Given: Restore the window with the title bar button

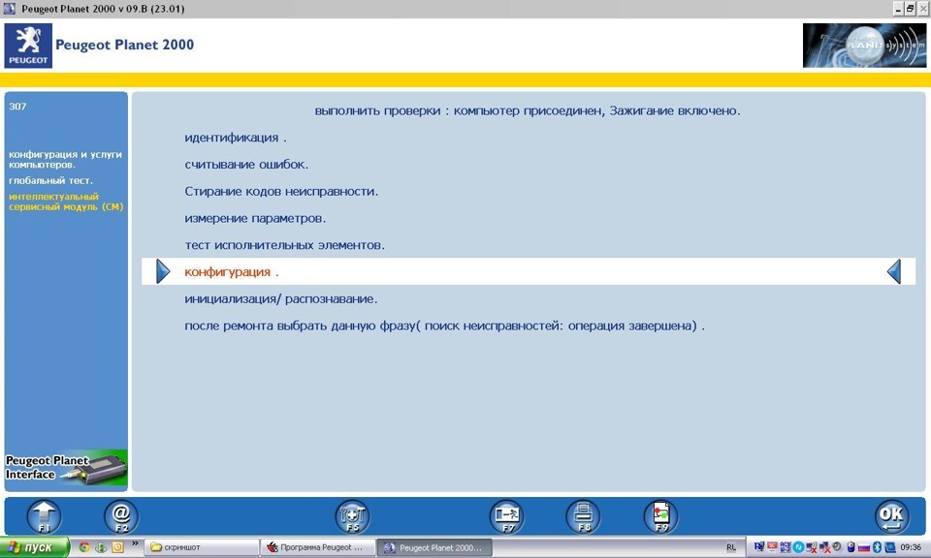Looking at the screenshot, I should pos(911,9).
